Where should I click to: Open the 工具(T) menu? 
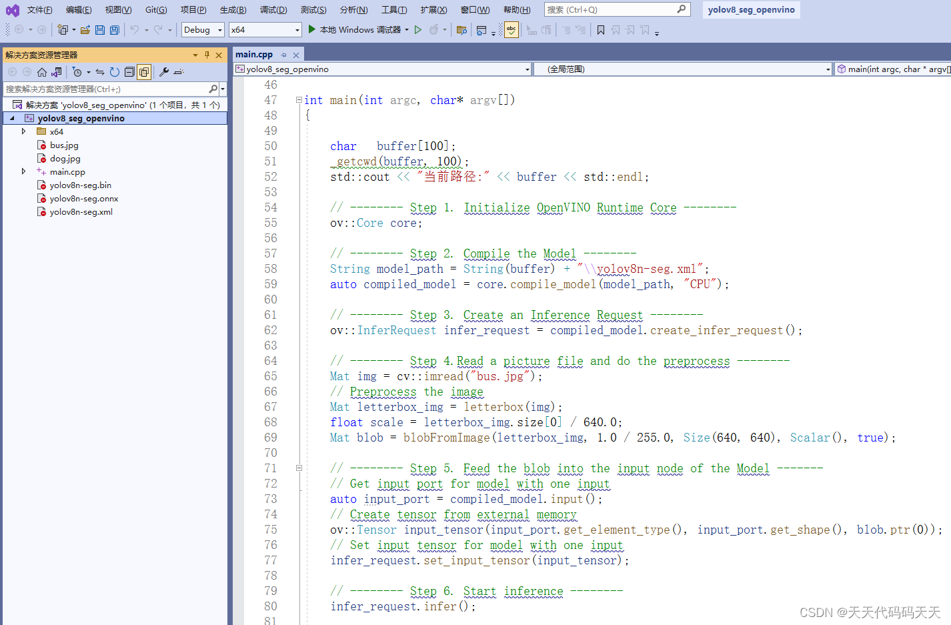click(394, 9)
